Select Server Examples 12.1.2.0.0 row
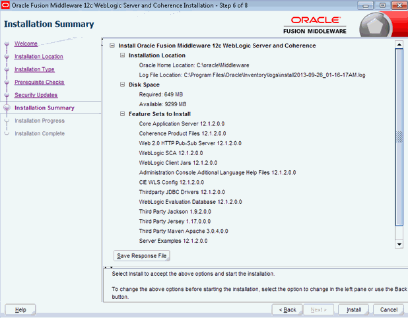The image size is (408, 318). (173, 241)
